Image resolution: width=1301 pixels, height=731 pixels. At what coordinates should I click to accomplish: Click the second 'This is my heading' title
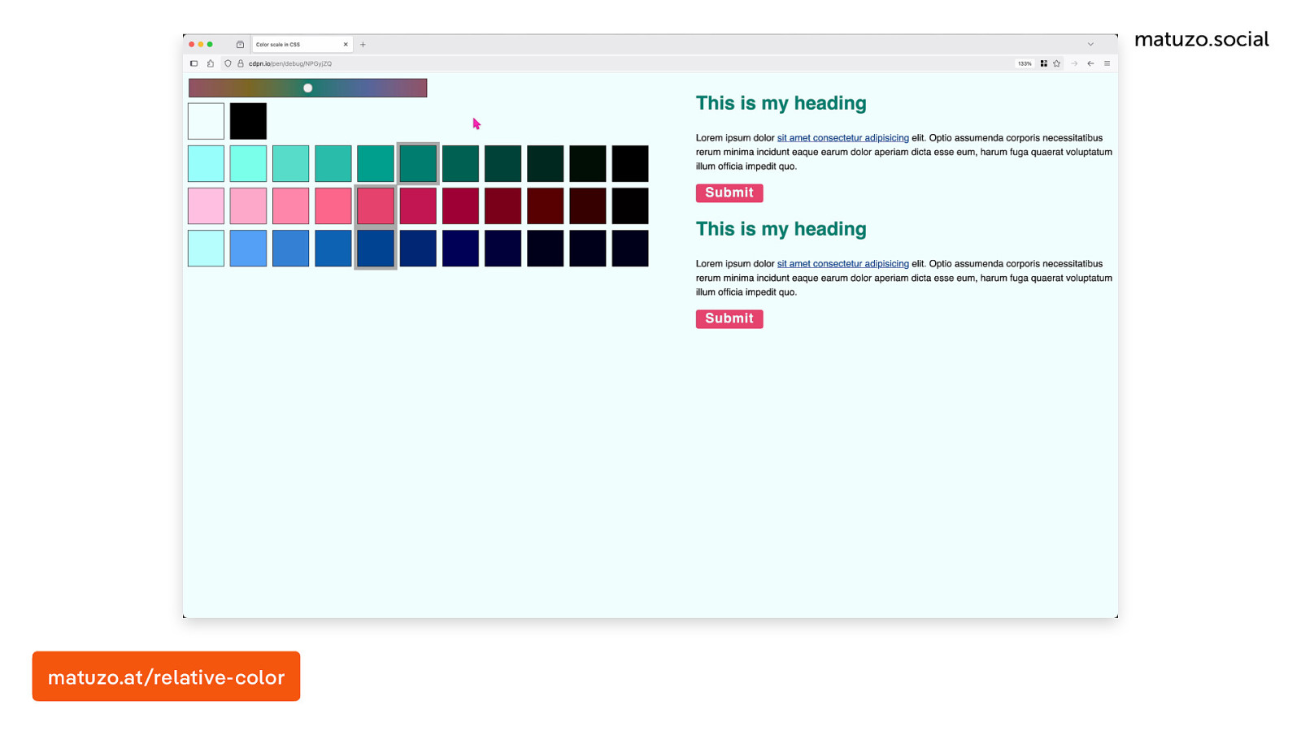tap(781, 229)
